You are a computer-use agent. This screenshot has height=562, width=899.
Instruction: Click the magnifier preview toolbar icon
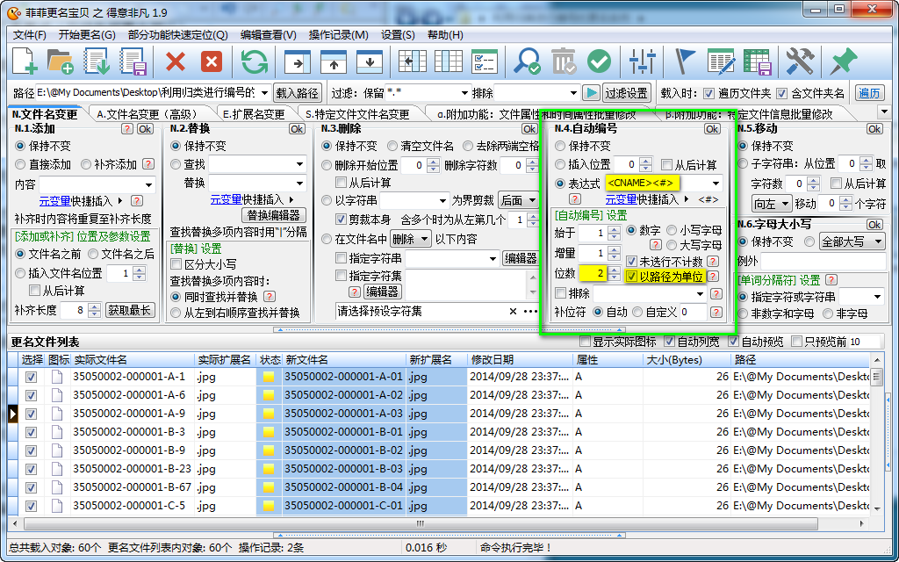click(x=527, y=61)
